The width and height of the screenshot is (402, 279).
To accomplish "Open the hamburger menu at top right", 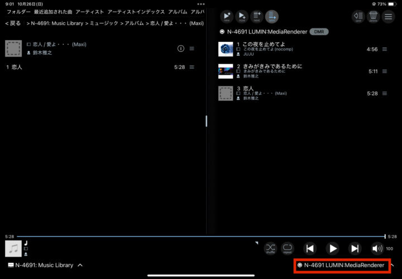I will point(389,17).
